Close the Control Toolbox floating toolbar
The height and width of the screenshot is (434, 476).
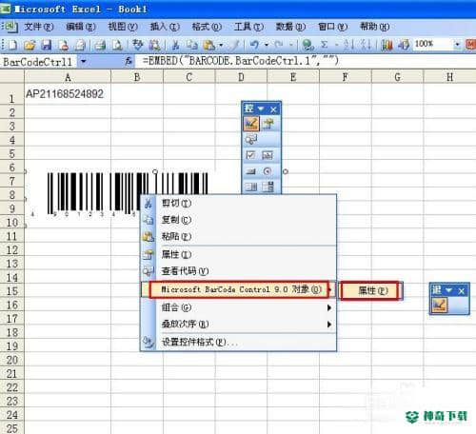point(273,109)
